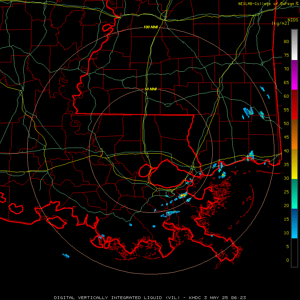Click the scale value 75
Viewport: 300px width, 300px height.
click(286, 55)
